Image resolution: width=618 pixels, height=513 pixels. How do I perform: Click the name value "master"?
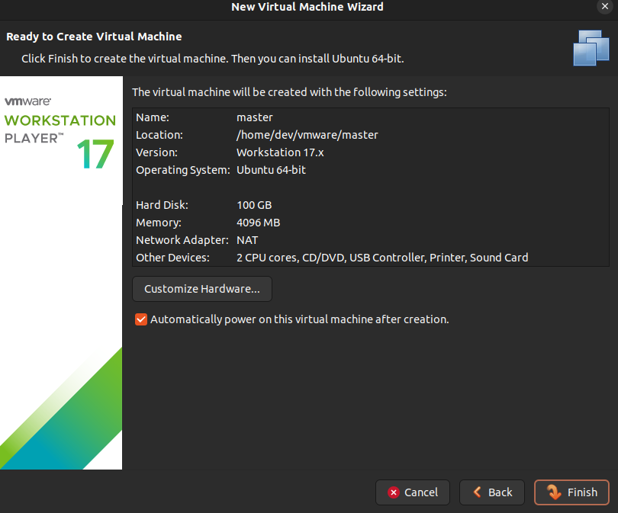[x=255, y=117]
